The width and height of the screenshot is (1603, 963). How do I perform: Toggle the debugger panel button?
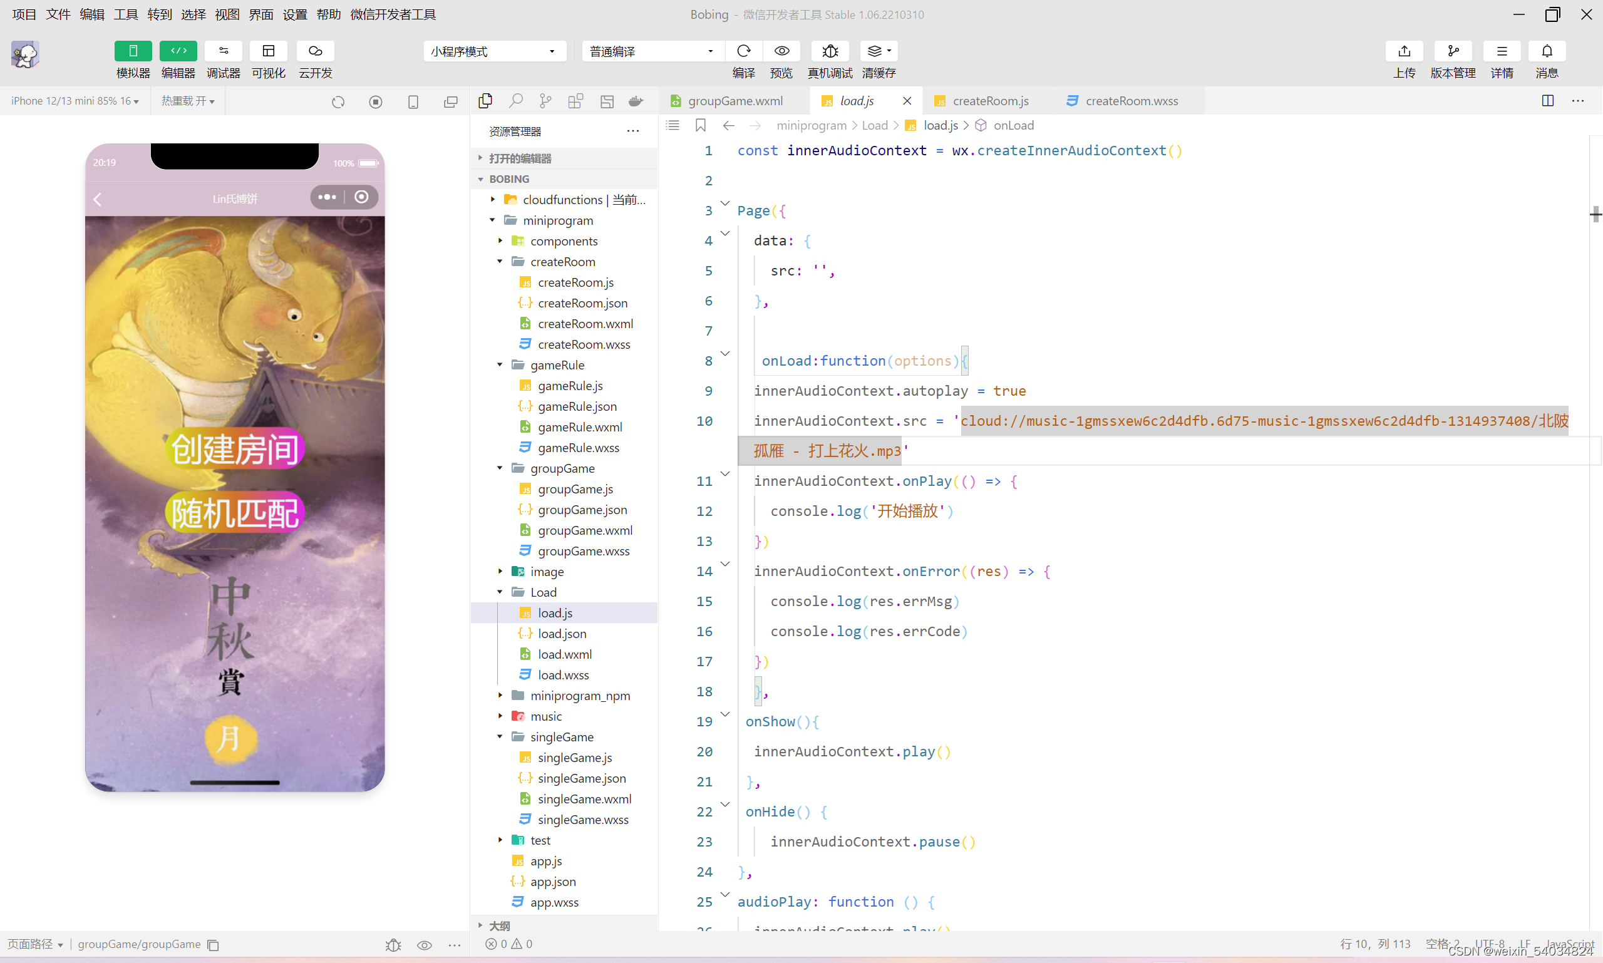pos(224,51)
